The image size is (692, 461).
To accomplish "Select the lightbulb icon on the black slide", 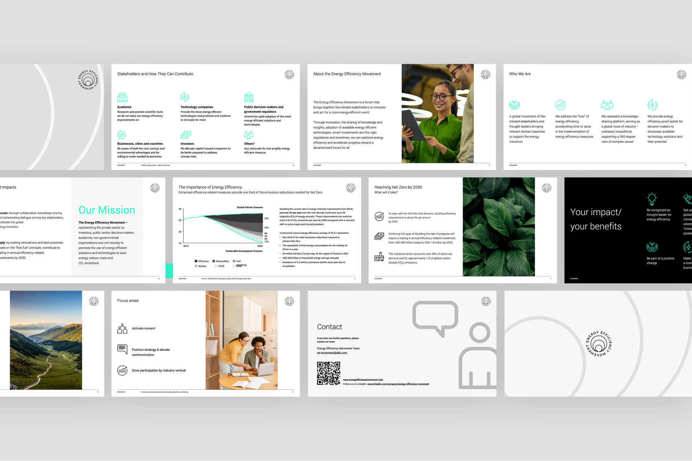I will 652,199.
